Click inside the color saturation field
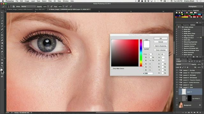This screenshot has width=204, height=114. 125,53
